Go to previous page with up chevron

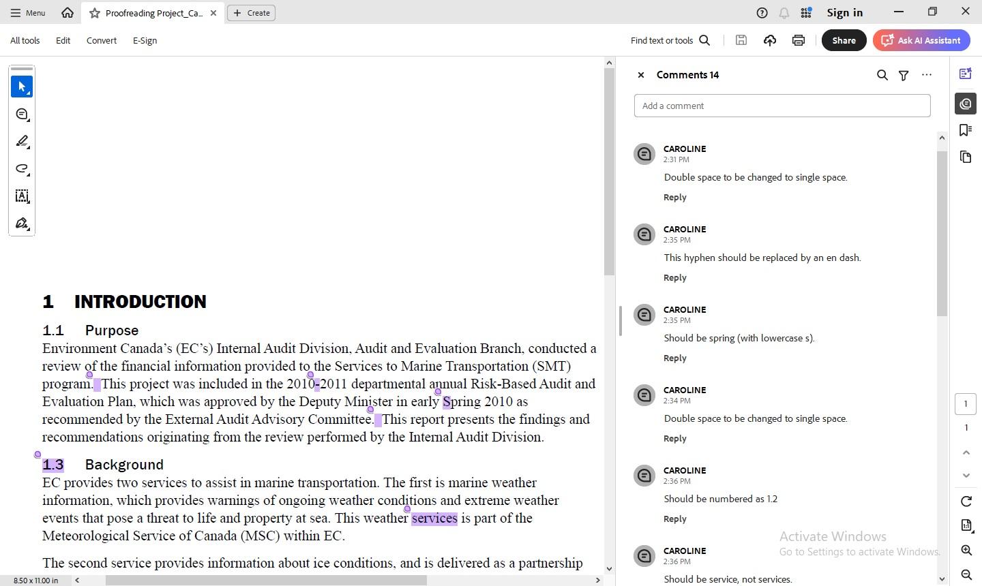(x=966, y=452)
